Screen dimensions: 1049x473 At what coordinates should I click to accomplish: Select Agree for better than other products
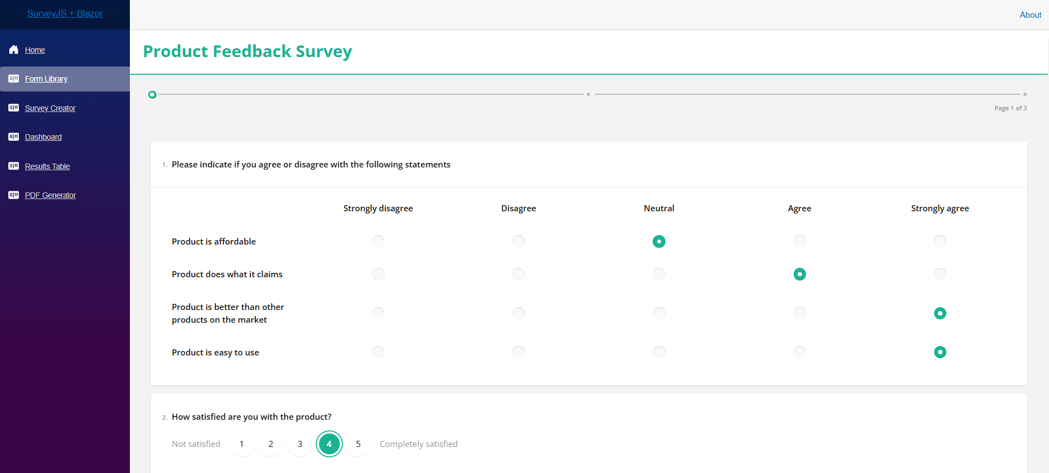coord(799,313)
